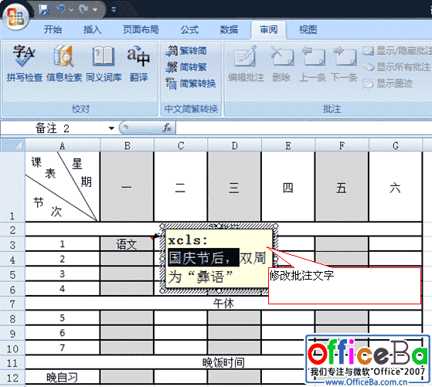
Task: Open the undo history dropdown arrow
Action: click(x=71, y=10)
